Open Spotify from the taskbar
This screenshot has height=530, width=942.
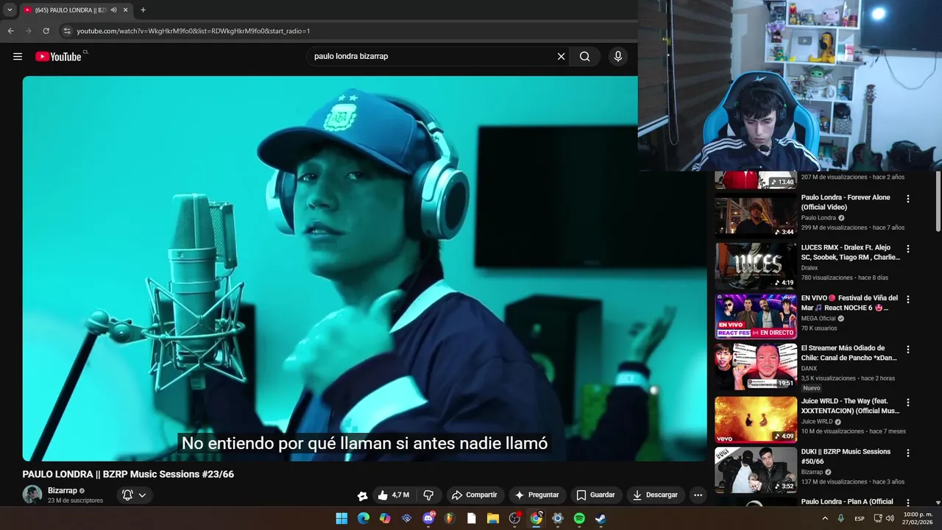(579, 518)
